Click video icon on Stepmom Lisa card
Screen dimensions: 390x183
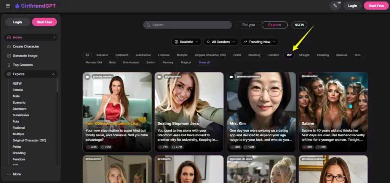tap(87, 77)
